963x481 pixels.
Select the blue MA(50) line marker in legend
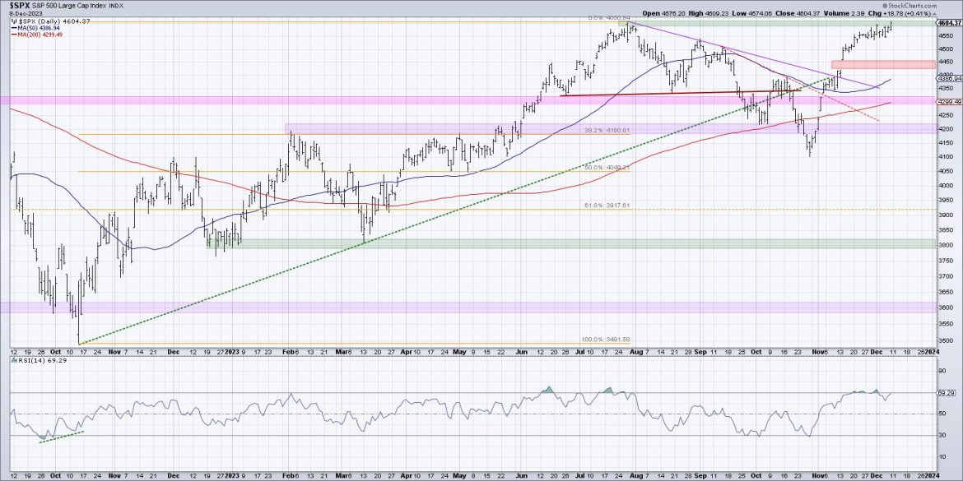tap(14, 27)
